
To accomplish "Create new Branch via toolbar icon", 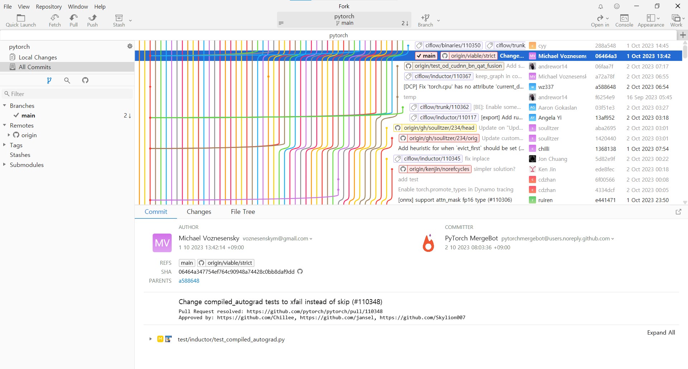I will pos(425,21).
